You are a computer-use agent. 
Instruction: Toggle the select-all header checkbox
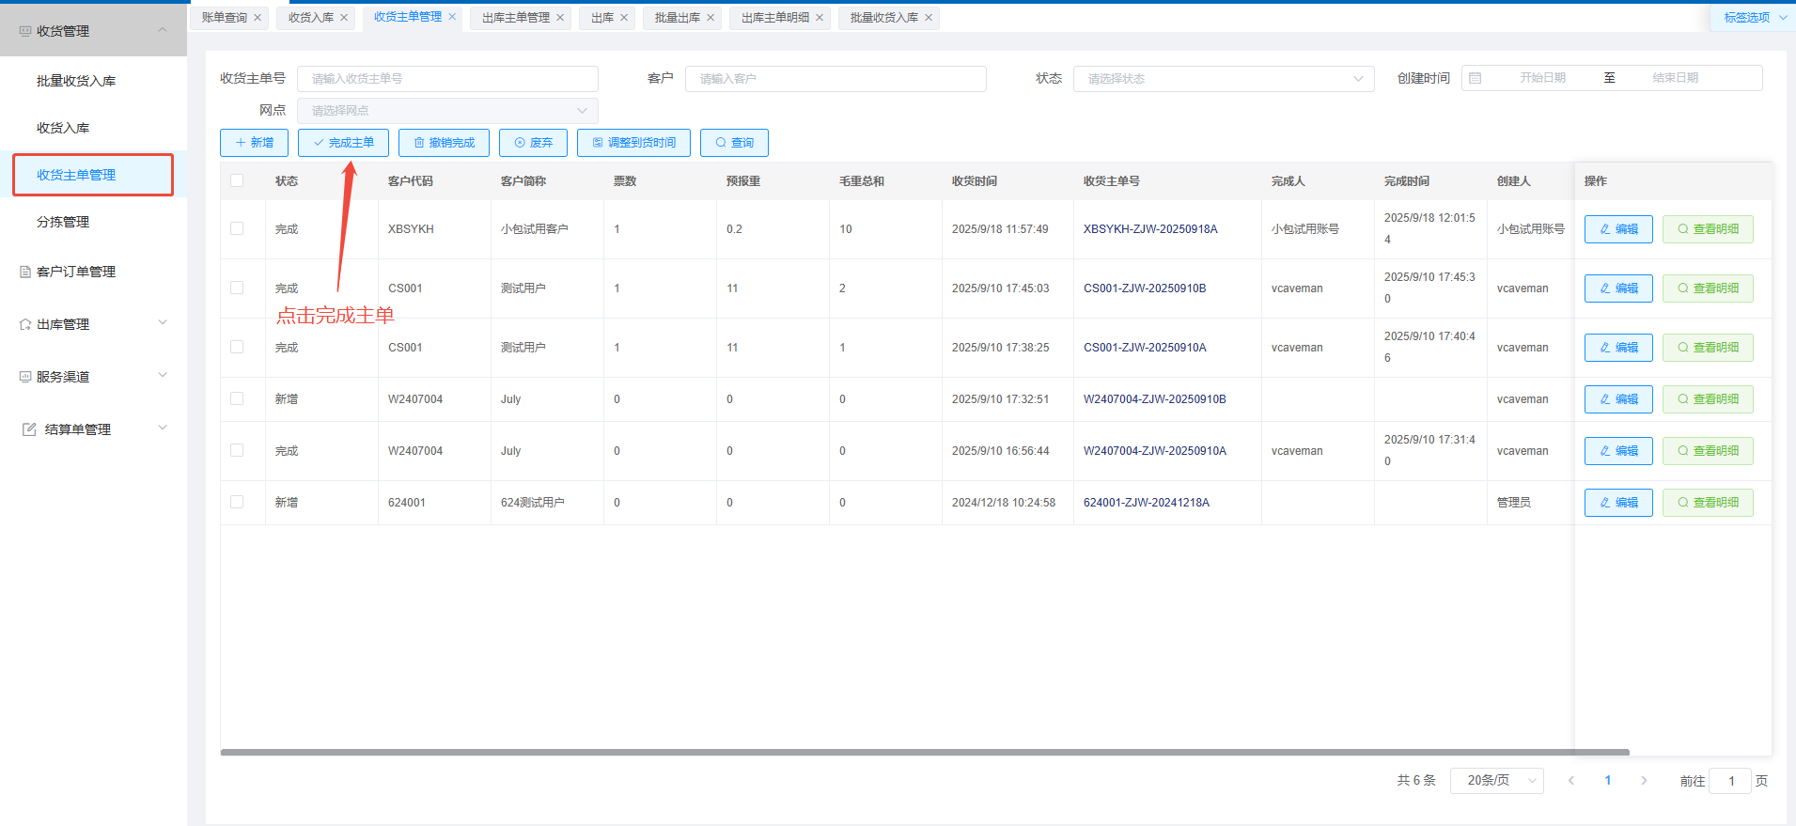(x=237, y=180)
